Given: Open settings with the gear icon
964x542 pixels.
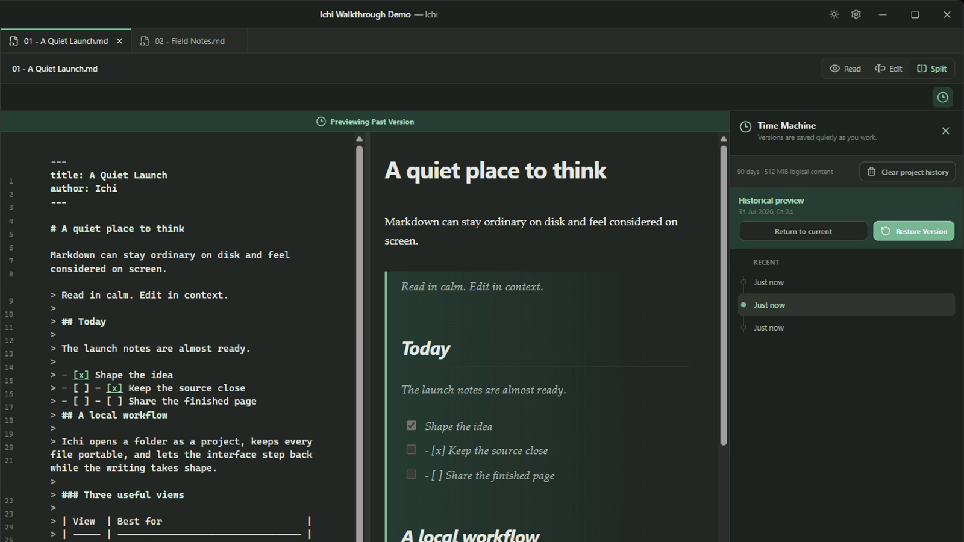Looking at the screenshot, I should [x=856, y=14].
